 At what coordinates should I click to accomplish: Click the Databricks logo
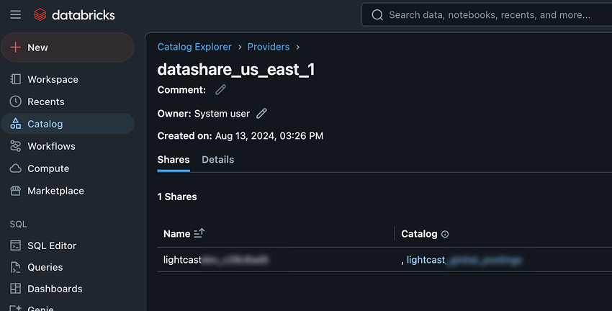click(x=74, y=15)
